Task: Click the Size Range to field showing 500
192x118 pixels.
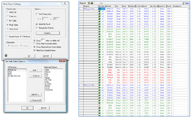Action: pyautogui.click(x=56, y=19)
